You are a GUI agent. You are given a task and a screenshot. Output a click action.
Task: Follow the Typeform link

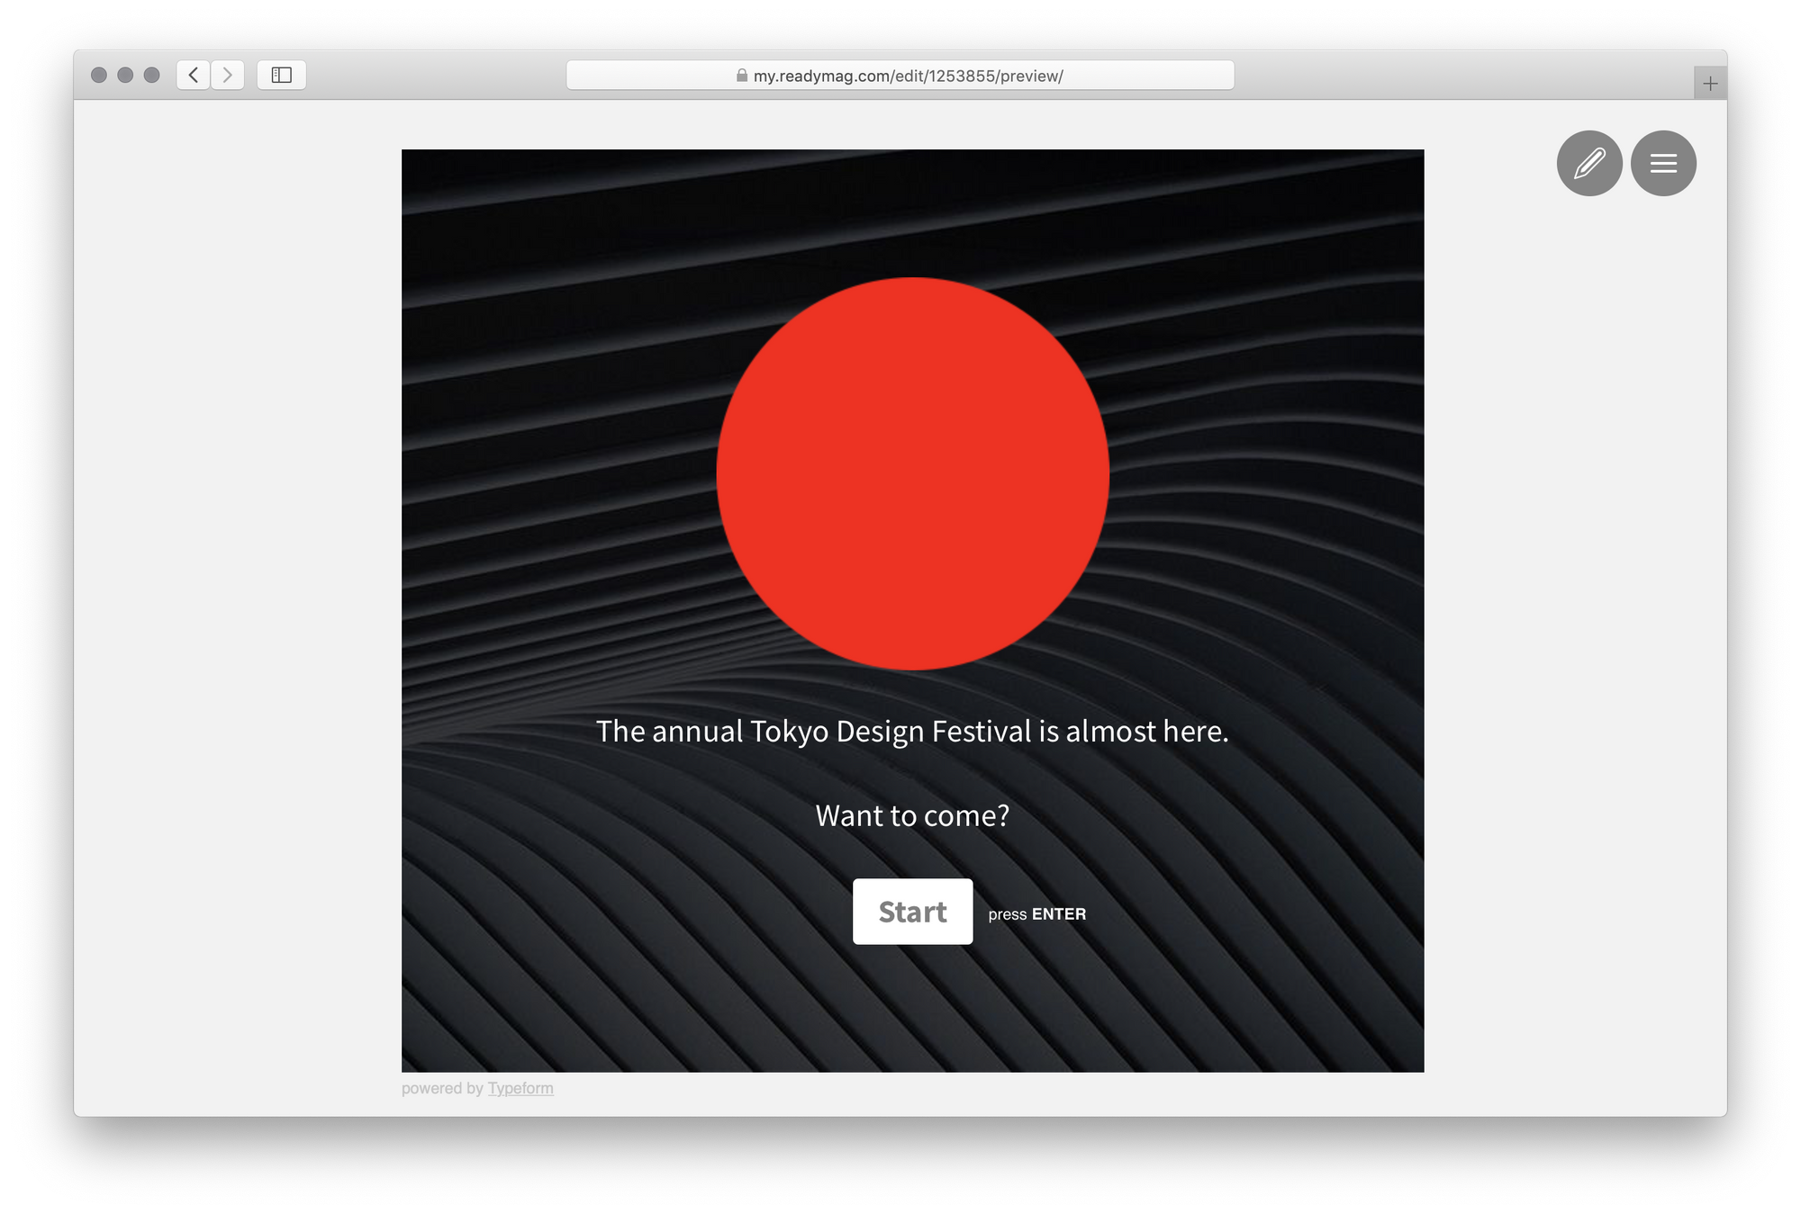pyautogui.click(x=520, y=1088)
